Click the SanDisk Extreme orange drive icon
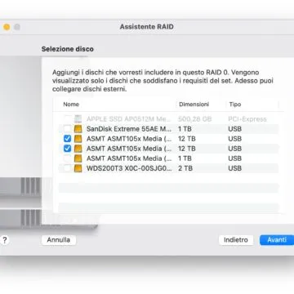Image resolution: width=294 pixels, height=294 pixels. [78, 129]
